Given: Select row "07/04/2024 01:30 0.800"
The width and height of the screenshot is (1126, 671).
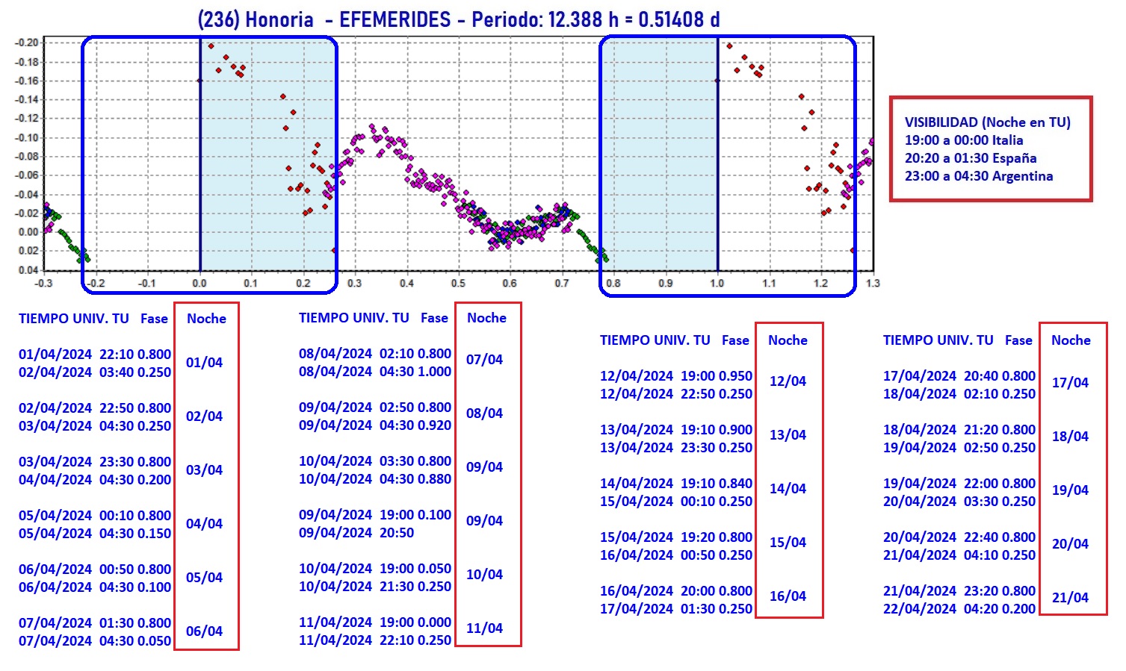Looking at the screenshot, I should click(95, 622).
